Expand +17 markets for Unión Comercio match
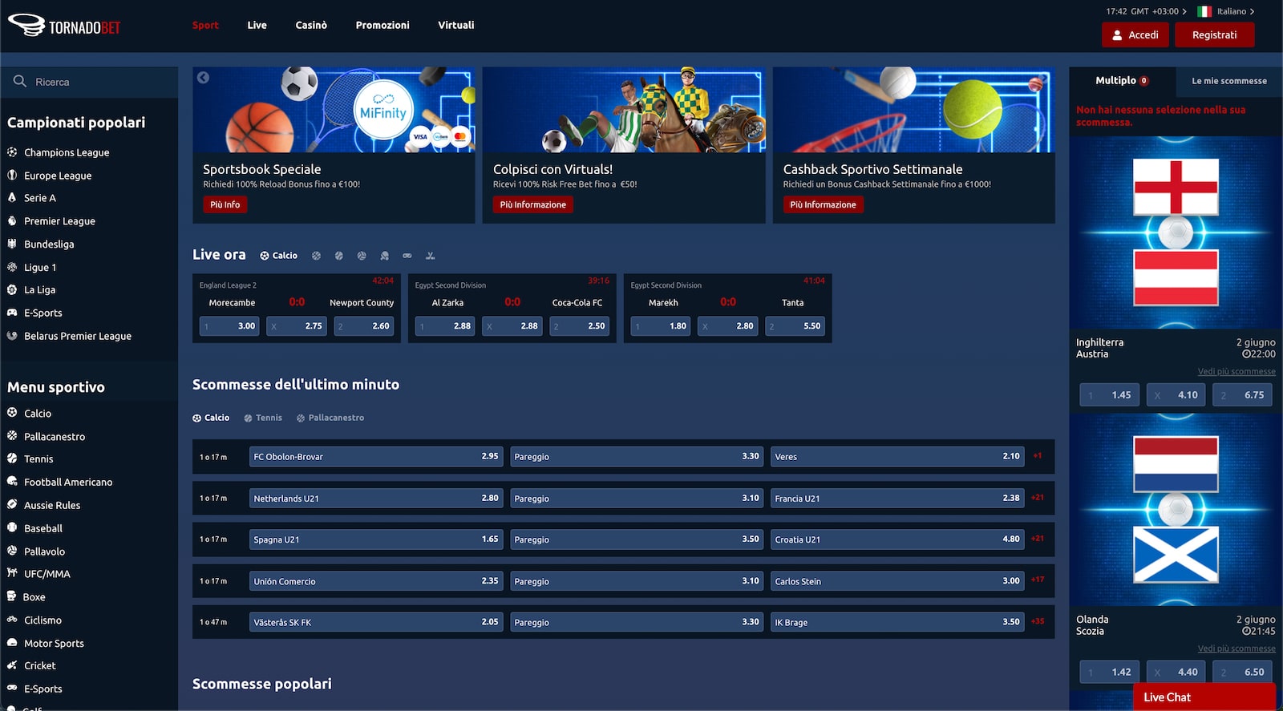This screenshot has width=1283, height=711. point(1038,580)
